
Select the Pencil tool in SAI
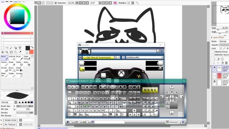5,58
